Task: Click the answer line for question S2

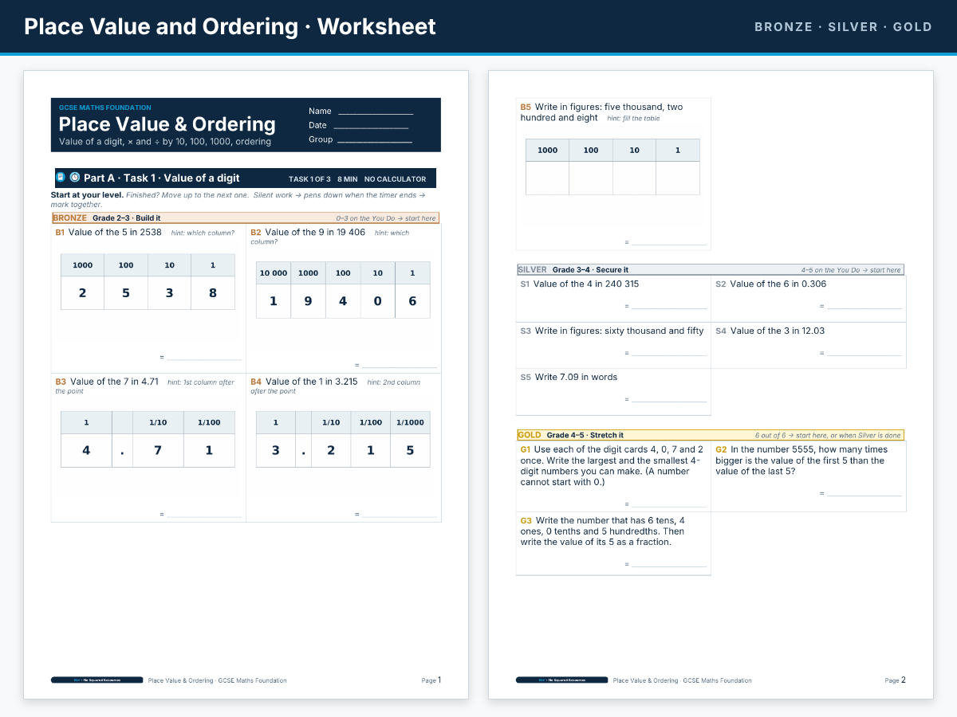Action: pos(864,307)
